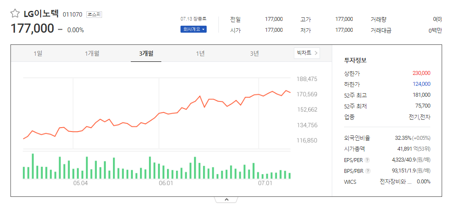The image size is (453, 206).
Task: Click the BPS/PBR value 93,151/1.9
Action: (x=404, y=171)
